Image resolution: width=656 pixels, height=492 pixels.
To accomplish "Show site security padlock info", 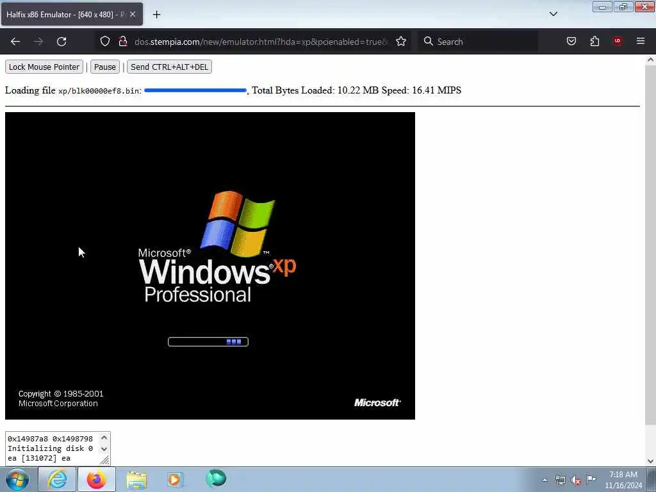I will point(122,42).
